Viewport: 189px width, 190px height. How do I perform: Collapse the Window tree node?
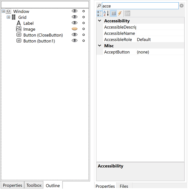click(4, 11)
